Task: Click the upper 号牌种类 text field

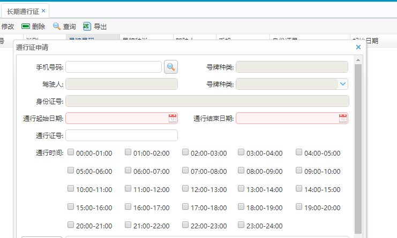Action: coord(292,67)
